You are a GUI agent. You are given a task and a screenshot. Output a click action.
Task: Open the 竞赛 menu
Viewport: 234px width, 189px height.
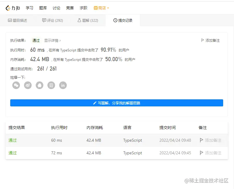click(70, 8)
